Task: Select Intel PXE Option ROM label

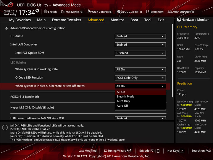Action: tap(30, 53)
